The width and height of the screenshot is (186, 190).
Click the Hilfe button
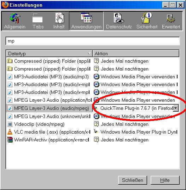tap(165, 180)
